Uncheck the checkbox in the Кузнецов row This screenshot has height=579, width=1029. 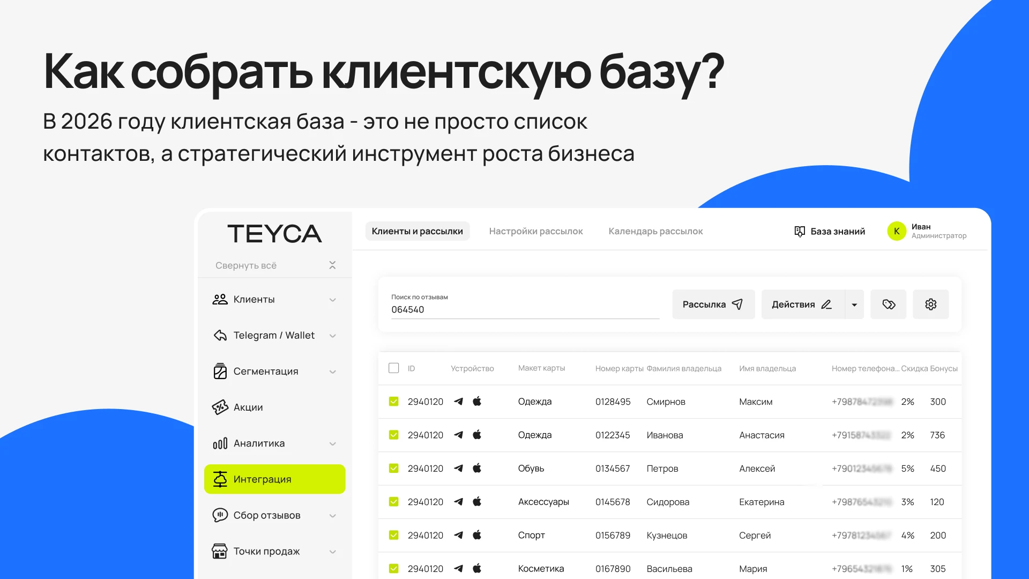pos(394,535)
